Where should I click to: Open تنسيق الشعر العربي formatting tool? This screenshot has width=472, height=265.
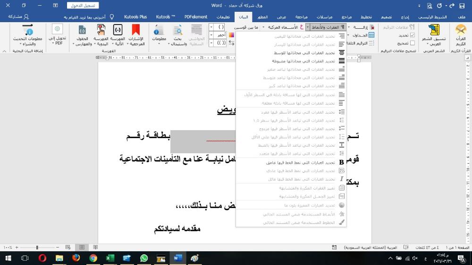click(434, 35)
